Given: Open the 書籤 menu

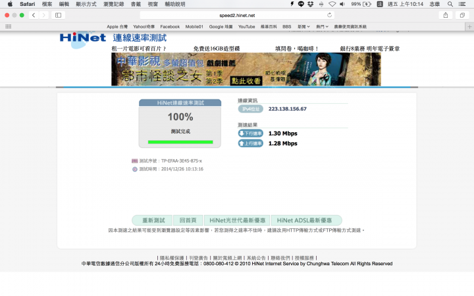Looking at the screenshot, I should point(136,4).
